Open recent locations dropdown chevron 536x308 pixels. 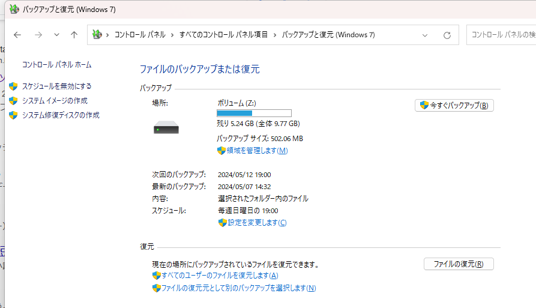click(56, 35)
